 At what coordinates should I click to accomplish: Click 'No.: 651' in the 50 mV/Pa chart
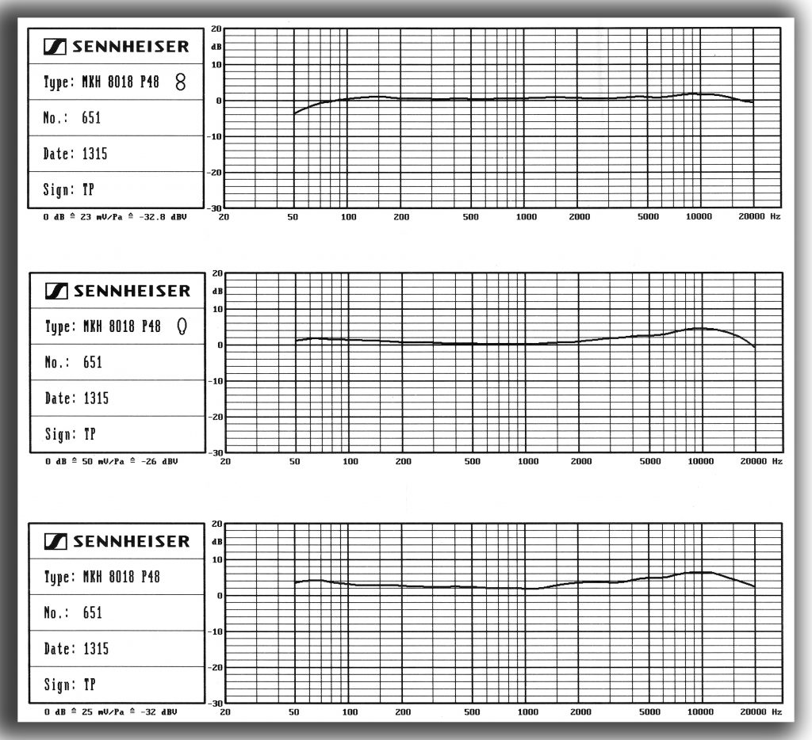pos(74,362)
